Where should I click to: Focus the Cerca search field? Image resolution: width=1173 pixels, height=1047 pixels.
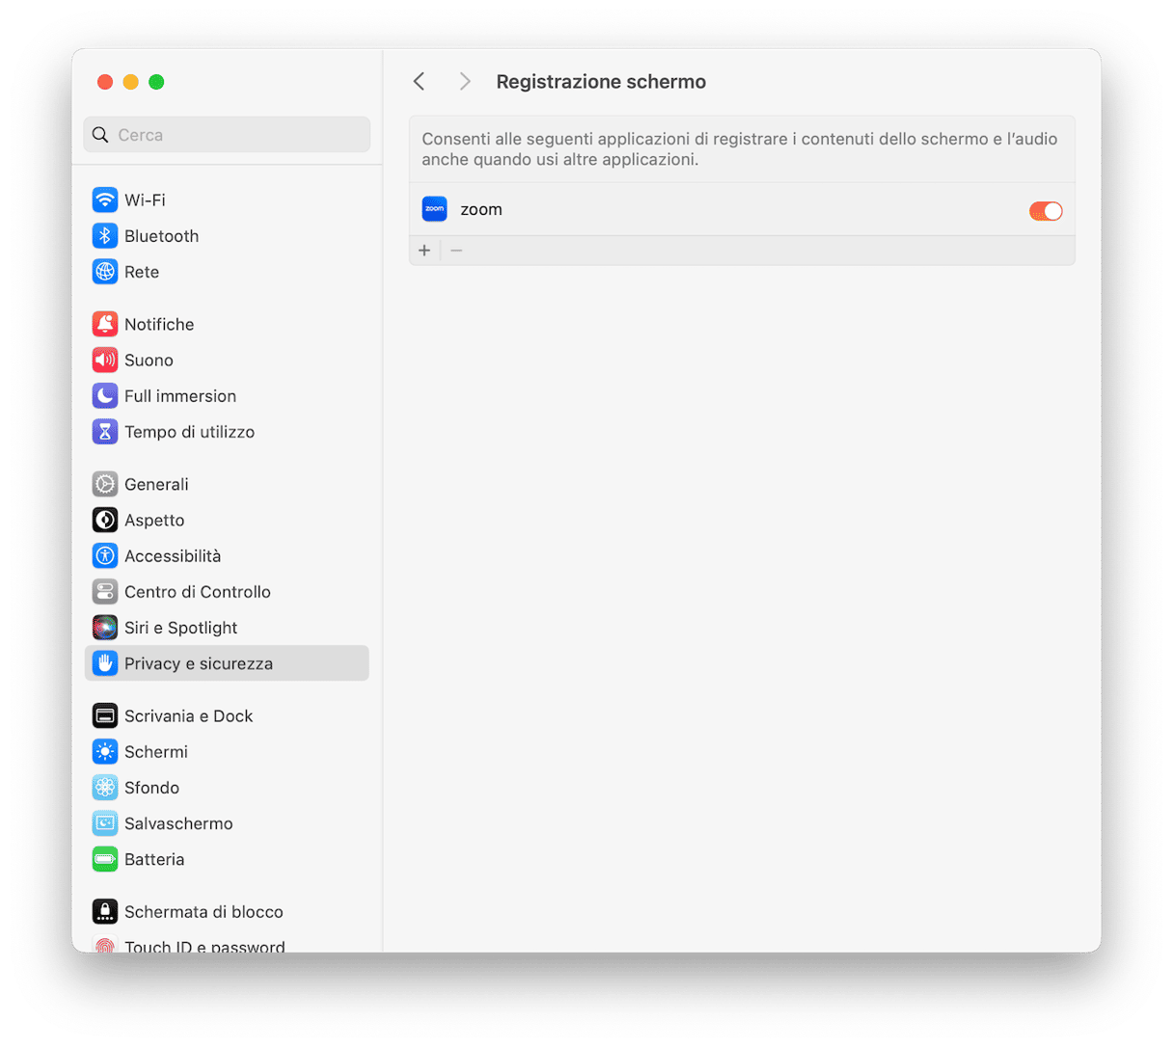point(227,135)
